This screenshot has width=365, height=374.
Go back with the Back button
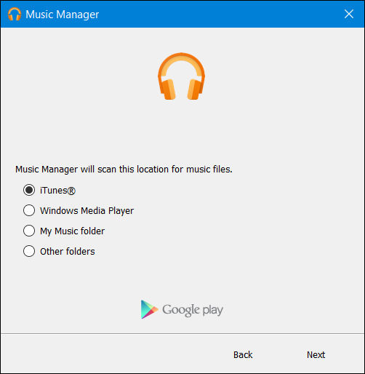[243, 355]
